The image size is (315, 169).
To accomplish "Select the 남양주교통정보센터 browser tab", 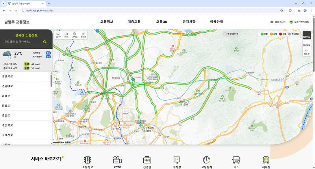I will (26, 4).
